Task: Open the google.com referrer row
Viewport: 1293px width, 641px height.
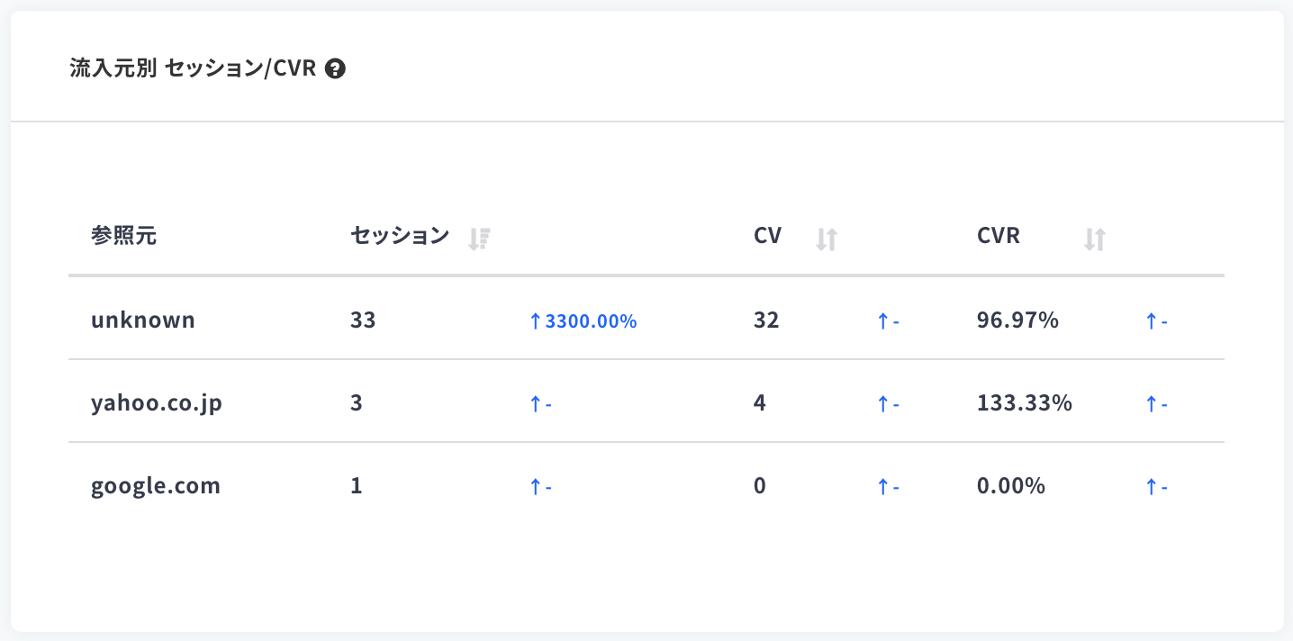Action: (x=646, y=486)
